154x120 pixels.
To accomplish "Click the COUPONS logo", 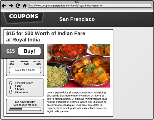I will coord(23,18).
